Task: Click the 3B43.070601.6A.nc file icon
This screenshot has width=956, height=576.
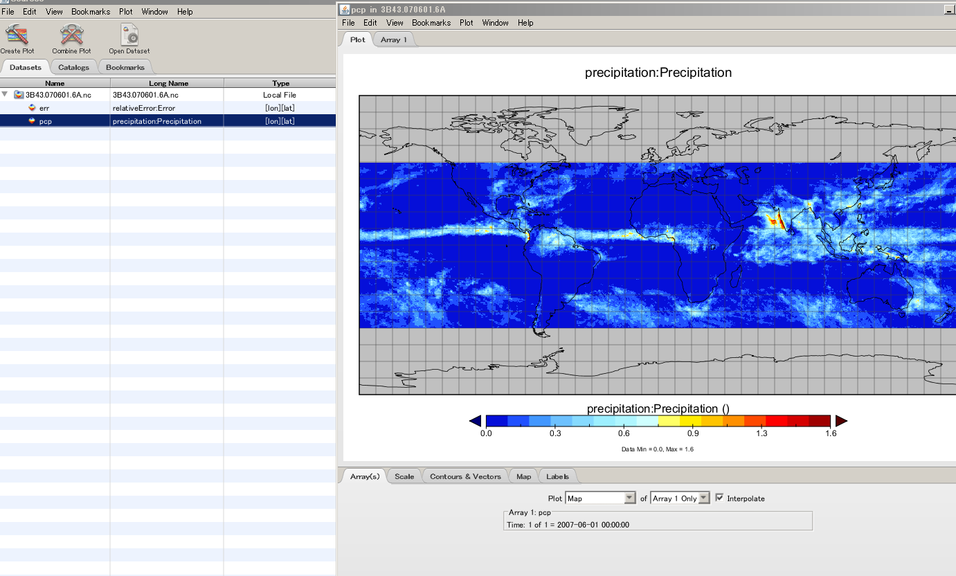Action: 19,95
